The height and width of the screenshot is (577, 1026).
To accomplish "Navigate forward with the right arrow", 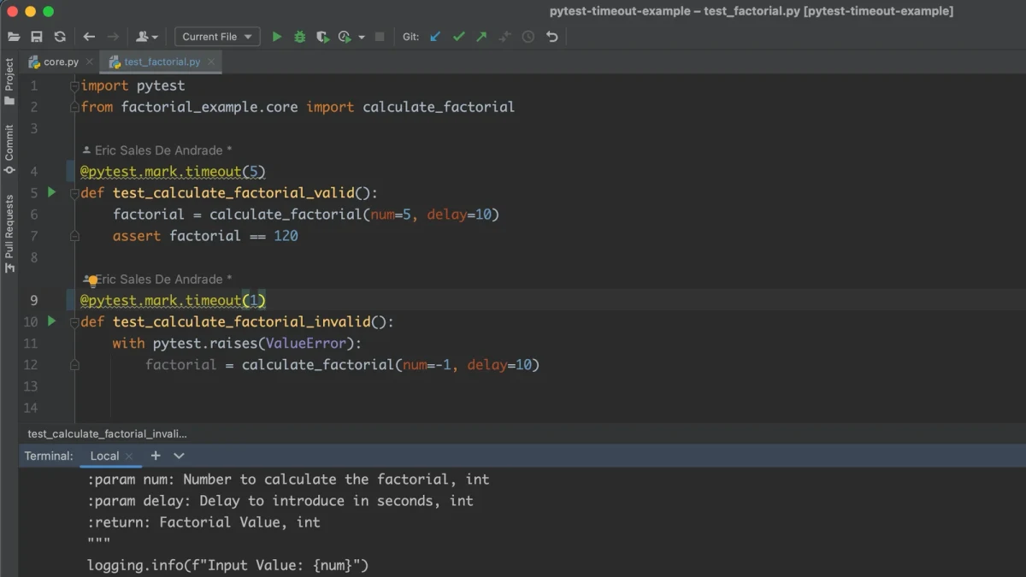I will pyautogui.click(x=113, y=37).
